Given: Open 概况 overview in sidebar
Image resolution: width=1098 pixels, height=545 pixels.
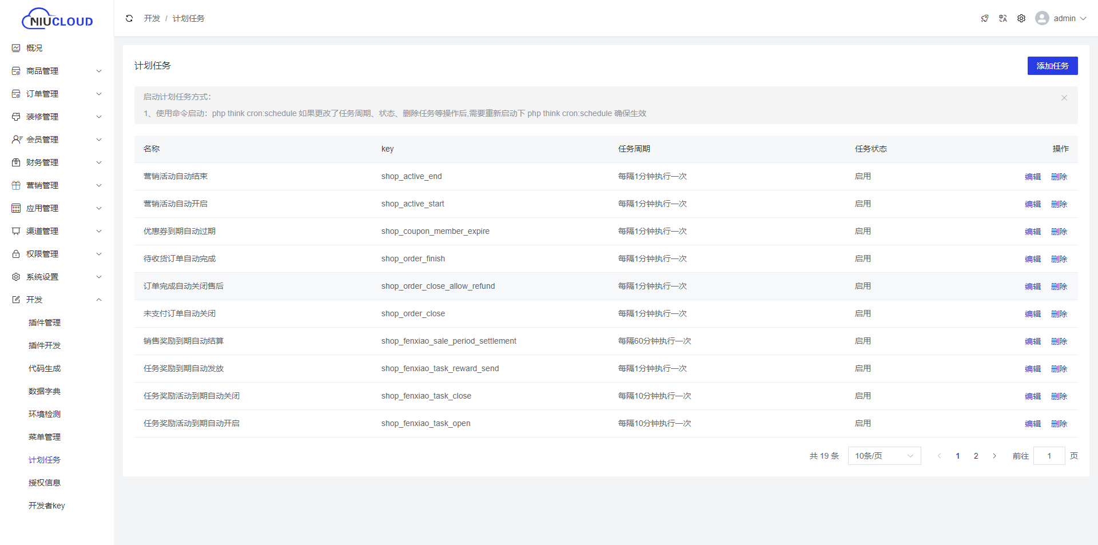Looking at the screenshot, I should (34, 48).
